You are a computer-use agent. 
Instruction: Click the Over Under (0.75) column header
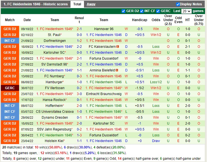pyautogui.click(x=199, y=20)
